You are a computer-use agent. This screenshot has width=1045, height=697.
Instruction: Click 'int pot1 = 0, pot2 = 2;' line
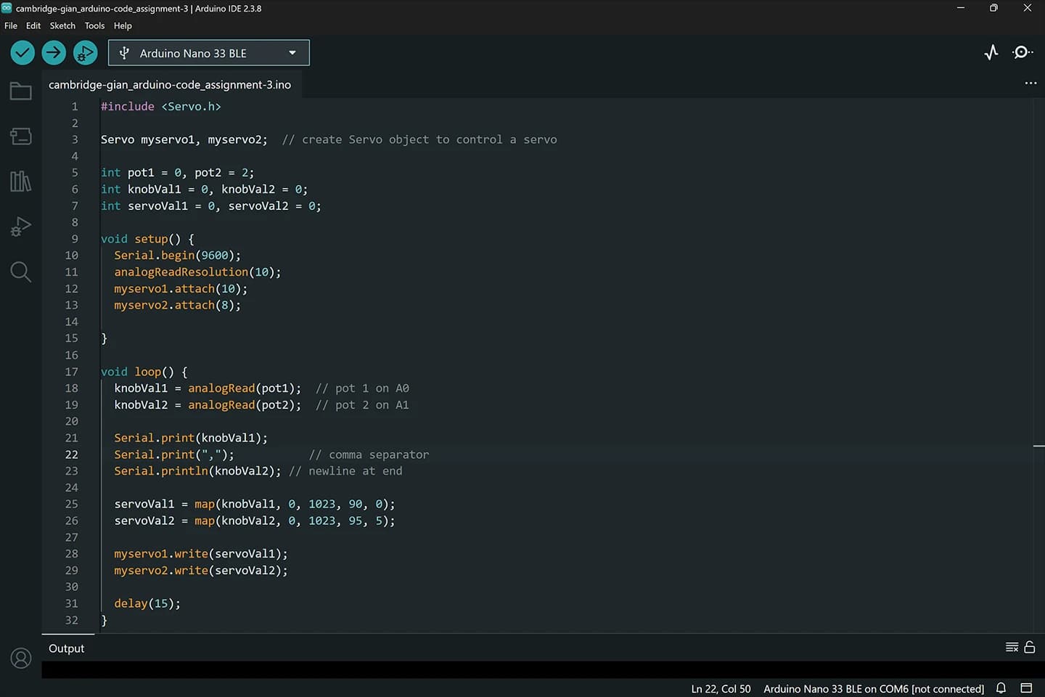(x=177, y=173)
